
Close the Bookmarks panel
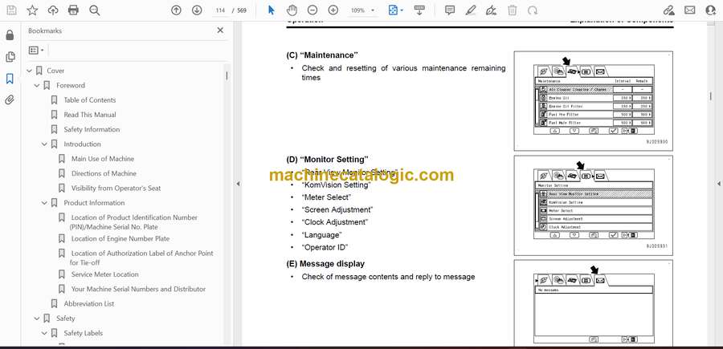(220, 30)
